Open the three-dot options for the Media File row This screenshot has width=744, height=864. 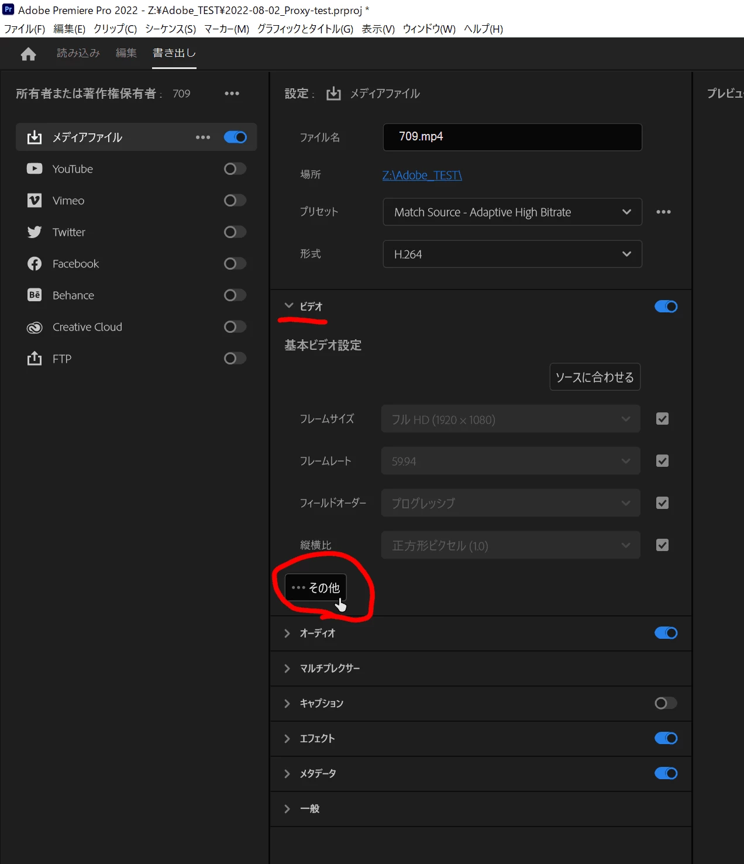click(203, 137)
